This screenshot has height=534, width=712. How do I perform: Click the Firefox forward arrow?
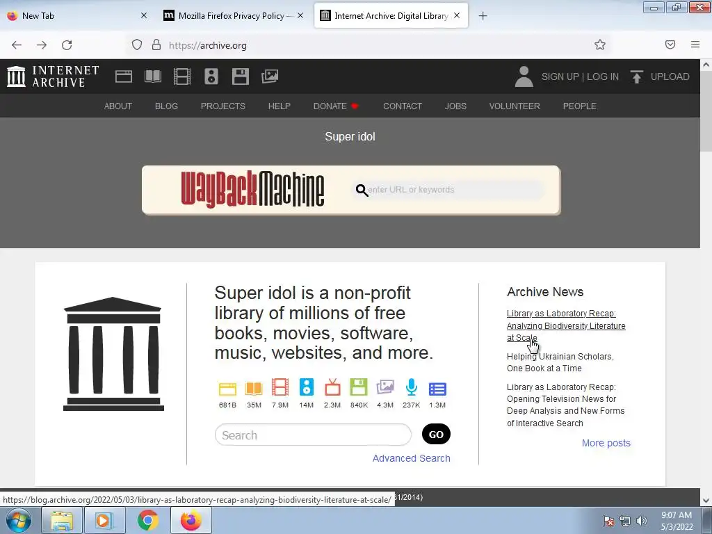[42, 45]
